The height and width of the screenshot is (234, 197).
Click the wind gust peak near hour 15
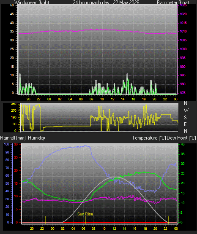click(x=127, y=75)
